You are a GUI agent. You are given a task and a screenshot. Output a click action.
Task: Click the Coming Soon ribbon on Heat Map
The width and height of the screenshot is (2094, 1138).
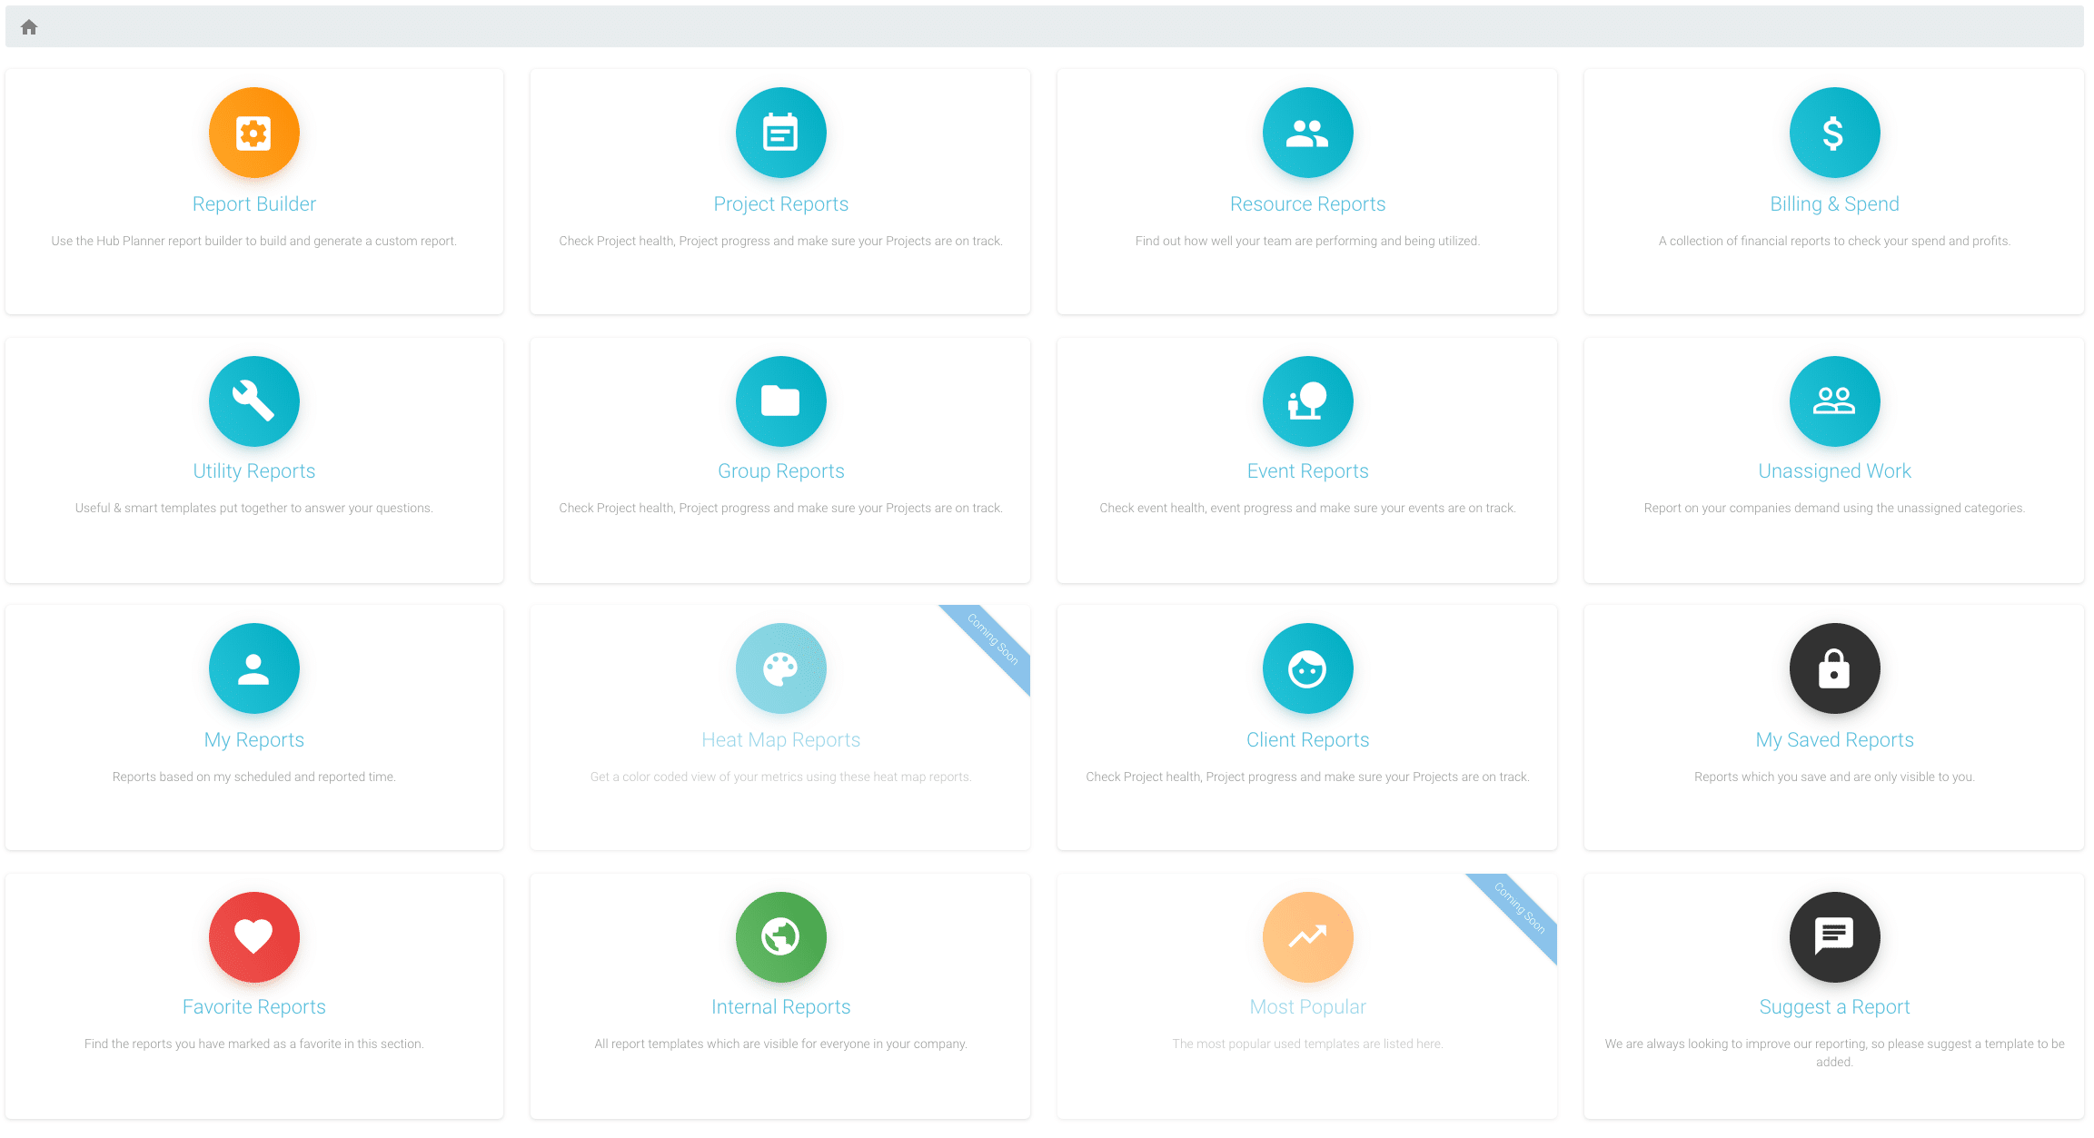993,639
